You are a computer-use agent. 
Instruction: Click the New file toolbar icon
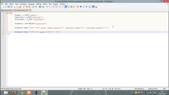click(x=3, y=7)
